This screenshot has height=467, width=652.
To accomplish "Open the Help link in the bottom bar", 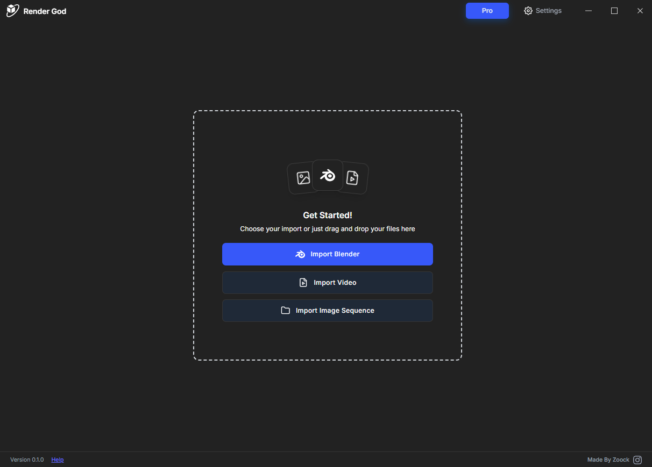I will click(57, 459).
